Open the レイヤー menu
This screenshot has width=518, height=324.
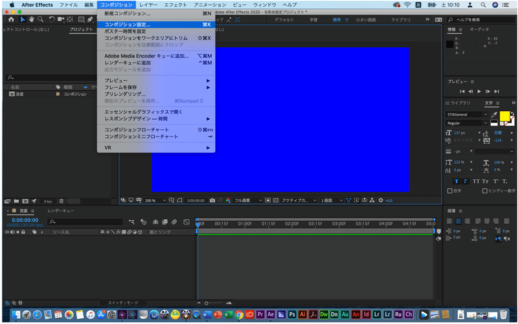coord(148,5)
